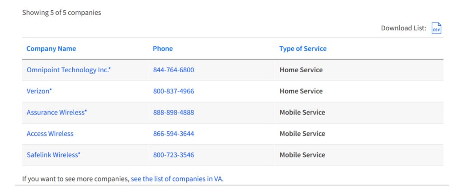This screenshot has height=195, width=463.
Task: Sort table by Phone column header
Action: [x=163, y=49]
